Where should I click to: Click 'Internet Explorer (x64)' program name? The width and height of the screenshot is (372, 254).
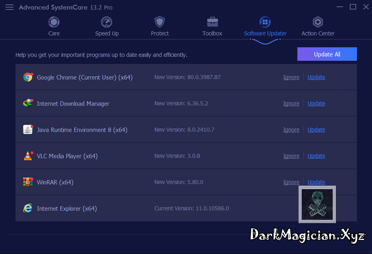tap(67, 209)
